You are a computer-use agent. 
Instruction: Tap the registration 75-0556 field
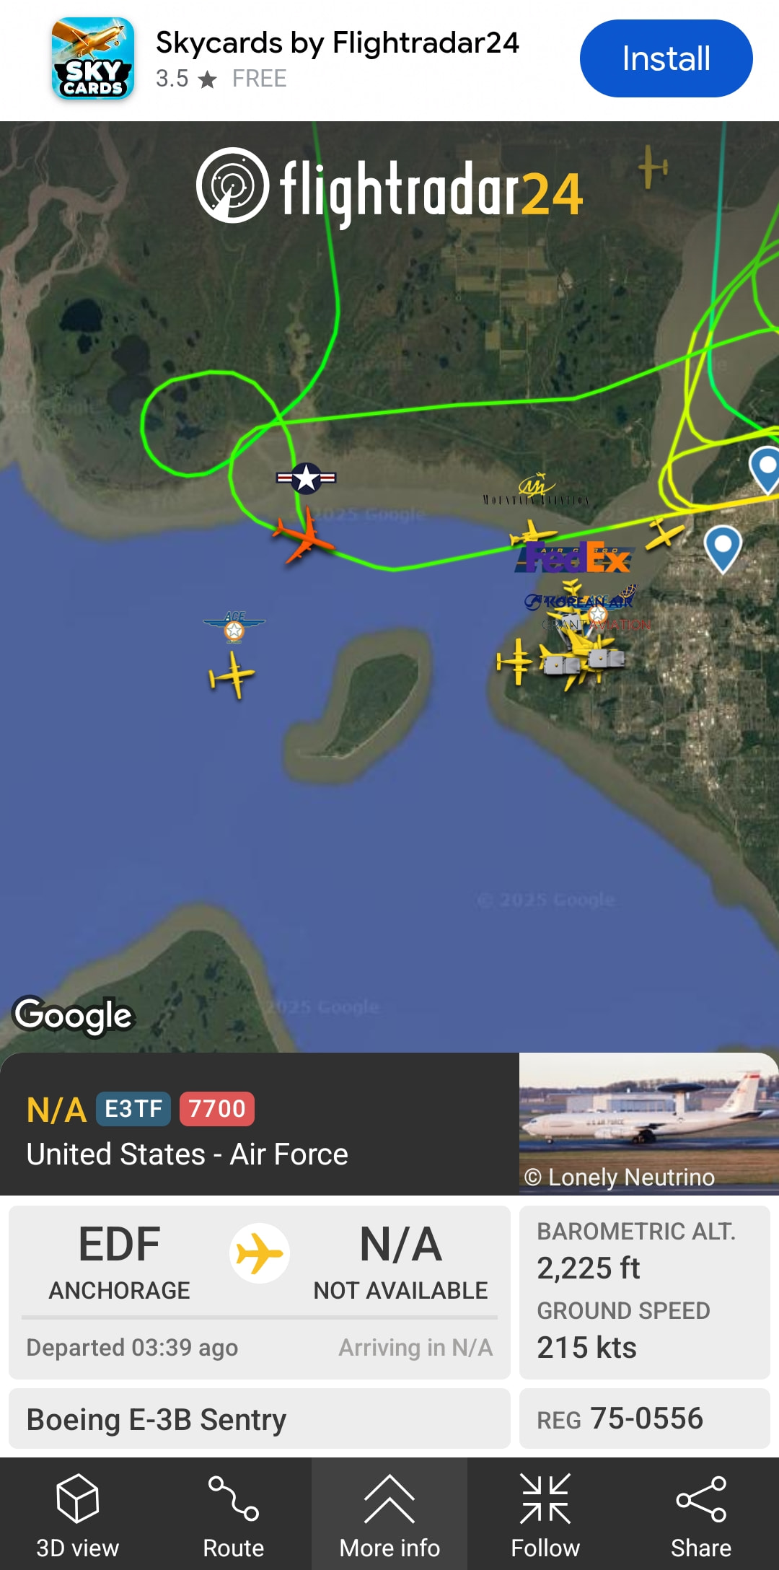coord(645,1418)
